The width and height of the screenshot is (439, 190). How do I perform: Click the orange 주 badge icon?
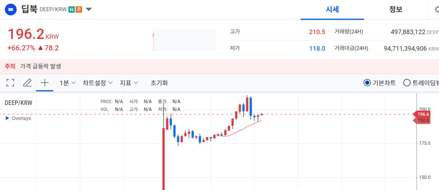click(79, 10)
